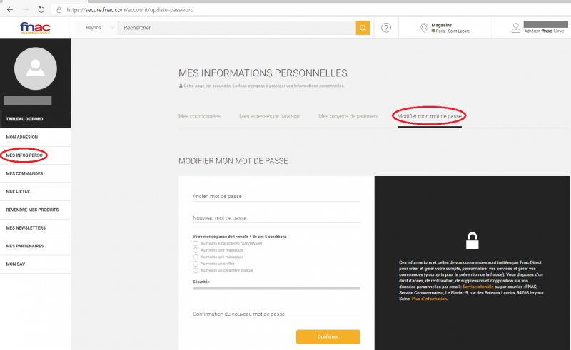Switch to Mes moyens de paiement tab

(348, 116)
